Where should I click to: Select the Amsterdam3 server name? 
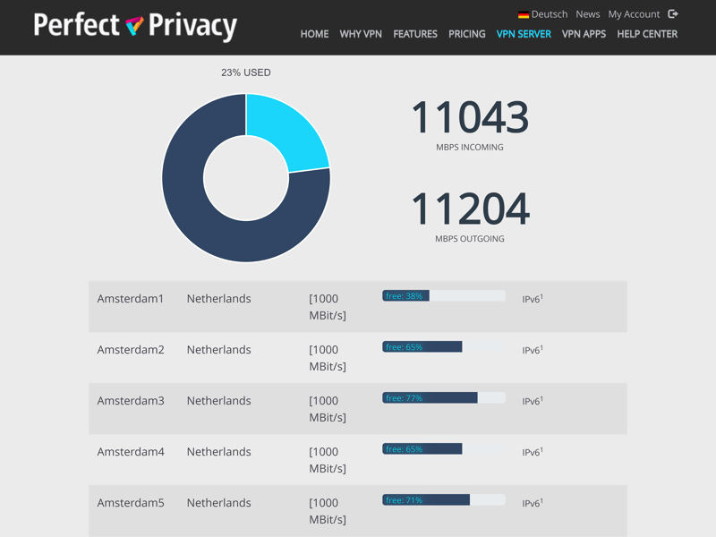pyautogui.click(x=131, y=401)
